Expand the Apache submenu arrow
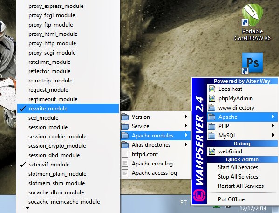The height and width of the screenshot is (213, 279). click(x=273, y=117)
